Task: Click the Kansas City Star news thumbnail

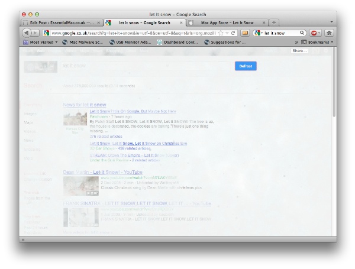Action: point(75,118)
